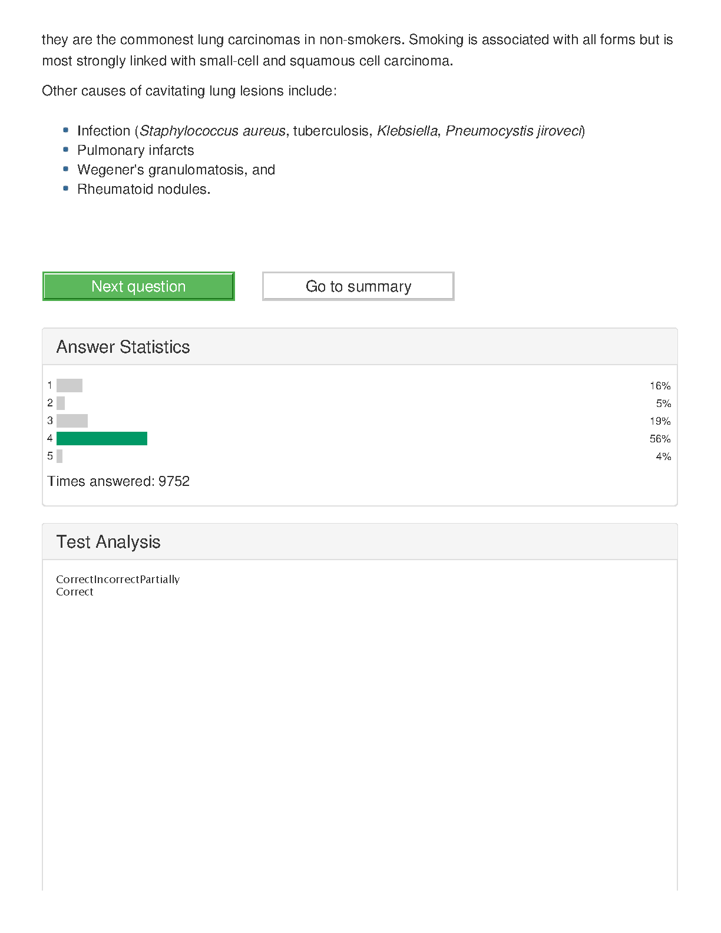The image size is (721, 933).
Task: Click the green bar for answer 4
Action: (102, 439)
